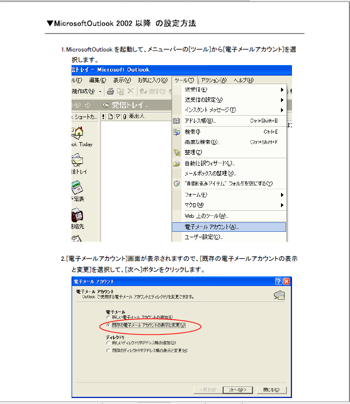Click the 返信(R) reply toolbar button
The image size is (350, 404).
pos(152,91)
